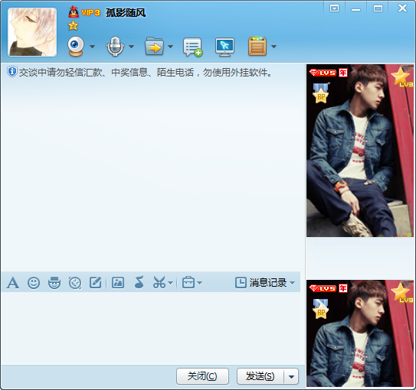This screenshot has width=416, height=390.
Task: Expand the 消息记录 dropdown arrow
Action: click(293, 283)
